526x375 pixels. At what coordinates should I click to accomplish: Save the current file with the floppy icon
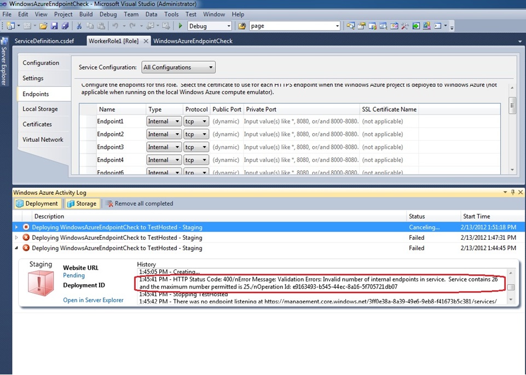coord(54,26)
